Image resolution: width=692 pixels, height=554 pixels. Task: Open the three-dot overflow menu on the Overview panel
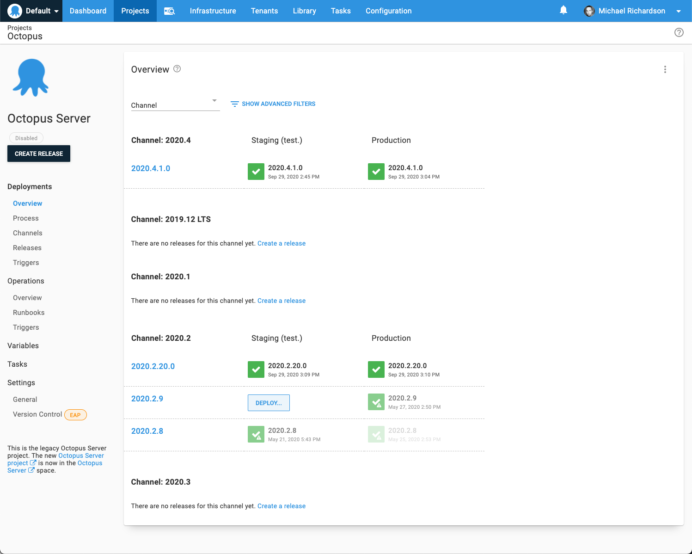(665, 69)
